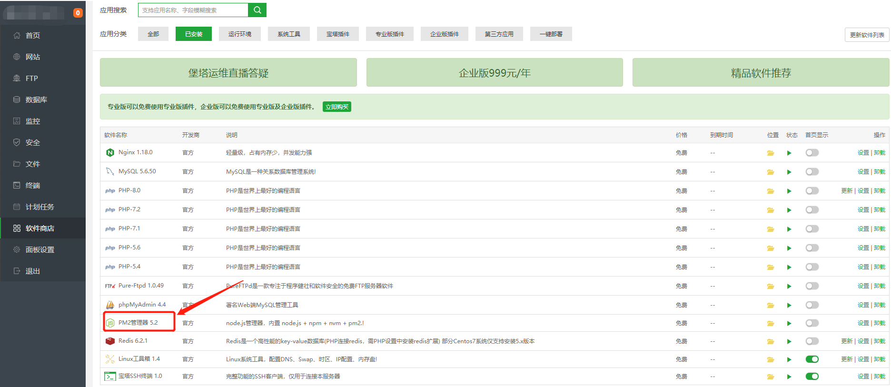Open the 宝塔SSH终端 folder location icon
This screenshot has width=891, height=387.
click(770, 377)
